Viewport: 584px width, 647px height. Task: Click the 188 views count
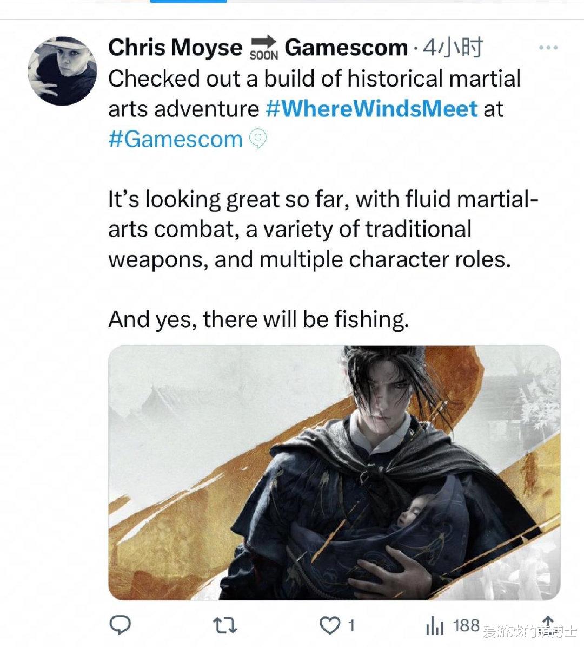coord(466,625)
